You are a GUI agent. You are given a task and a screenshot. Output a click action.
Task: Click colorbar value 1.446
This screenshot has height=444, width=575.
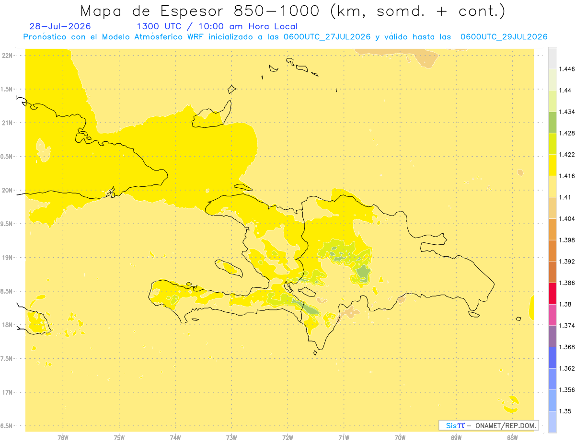coord(567,69)
